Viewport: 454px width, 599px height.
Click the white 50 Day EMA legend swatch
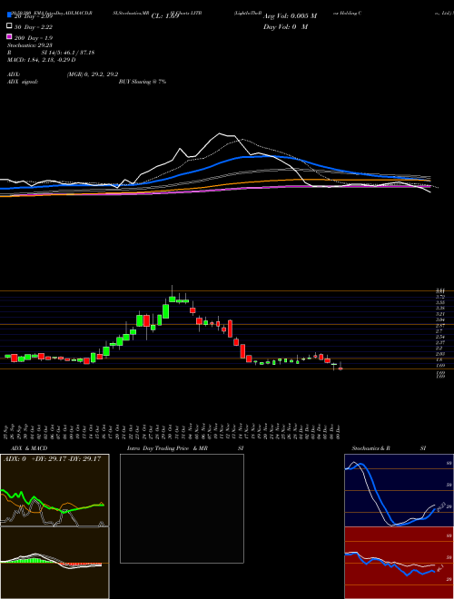tap(9, 26)
